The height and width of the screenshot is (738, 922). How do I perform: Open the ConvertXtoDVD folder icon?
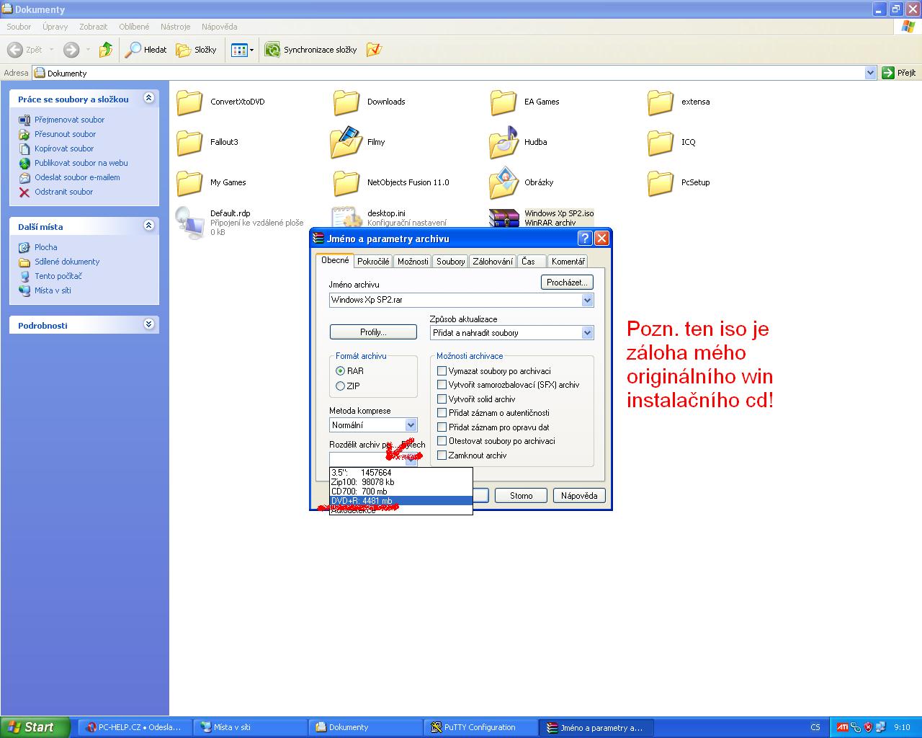(x=189, y=102)
